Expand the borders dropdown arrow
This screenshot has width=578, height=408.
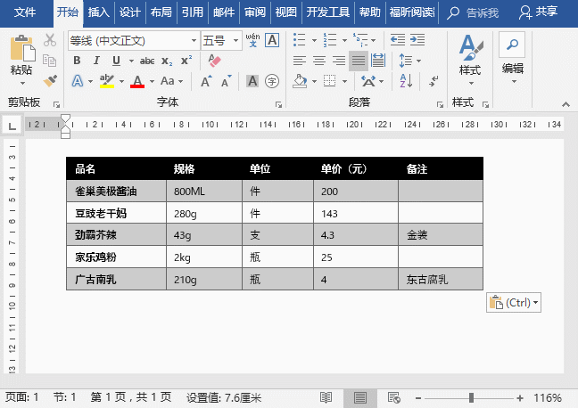344,81
